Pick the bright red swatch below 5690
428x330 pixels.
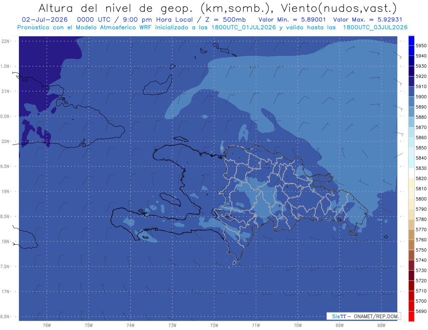click(411, 316)
